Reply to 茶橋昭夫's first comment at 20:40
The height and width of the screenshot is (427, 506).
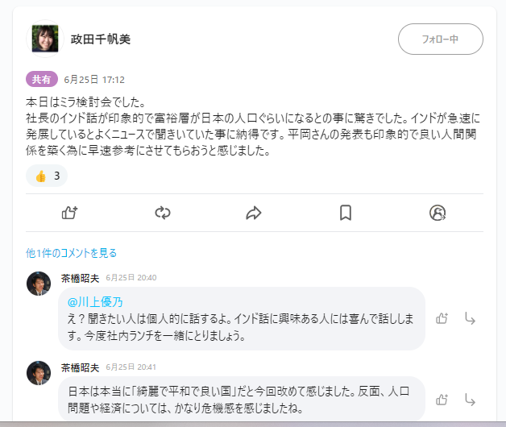[471, 318]
